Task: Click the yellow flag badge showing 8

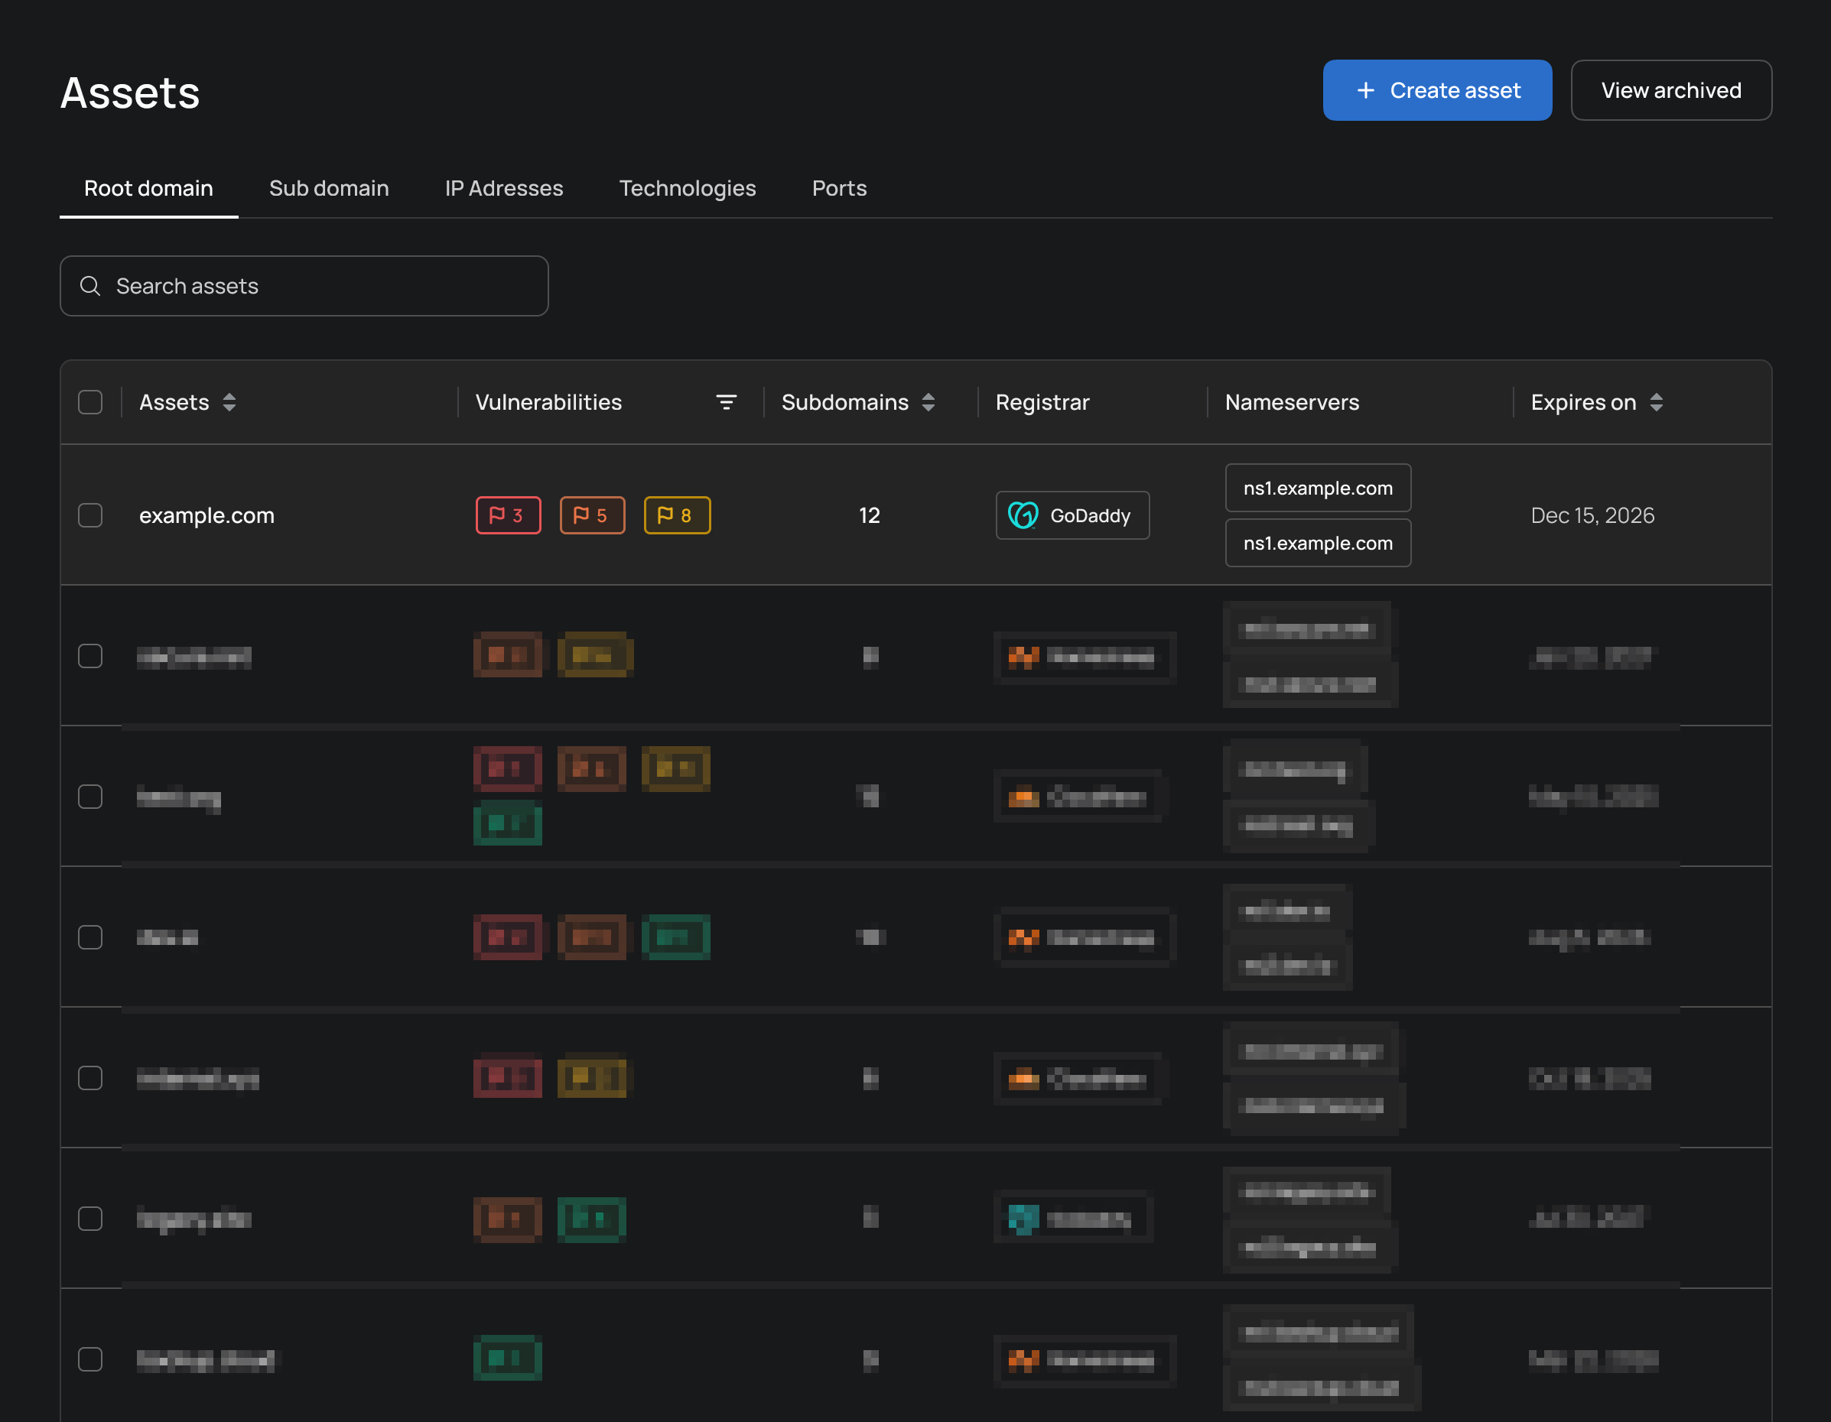Action: click(x=677, y=515)
